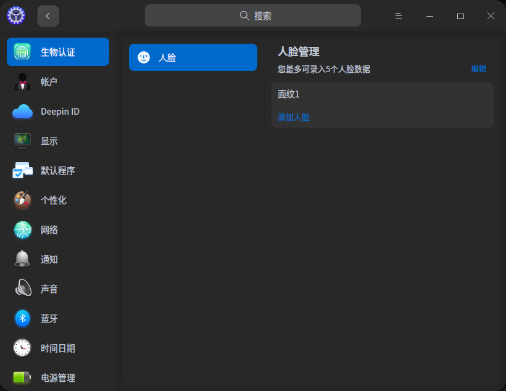Select the 声音 (Sound) settings icon
The height and width of the screenshot is (391, 506).
pos(22,289)
